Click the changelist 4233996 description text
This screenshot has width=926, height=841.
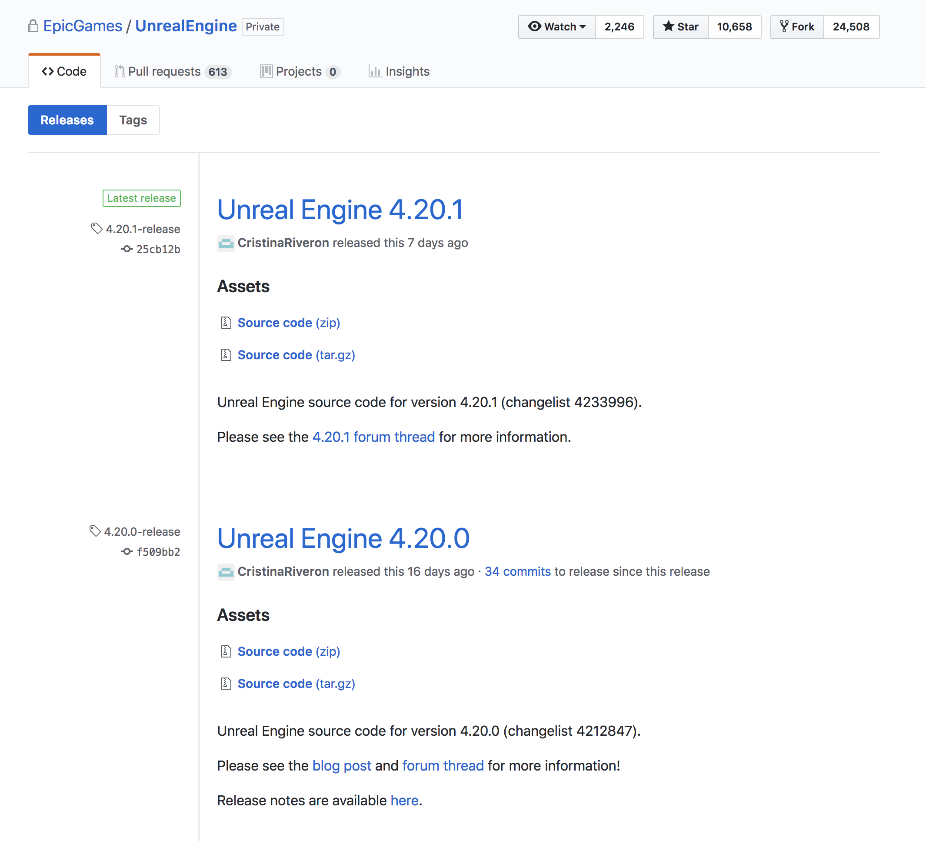[430, 402]
